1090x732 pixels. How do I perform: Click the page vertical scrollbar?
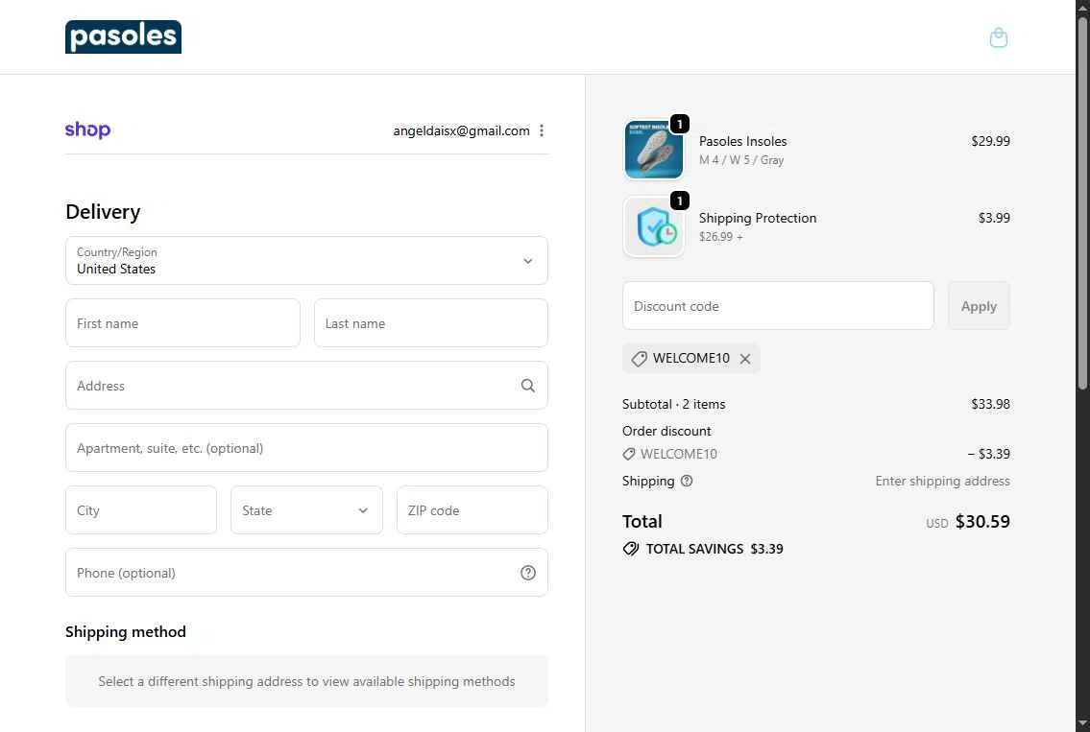[1082, 201]
